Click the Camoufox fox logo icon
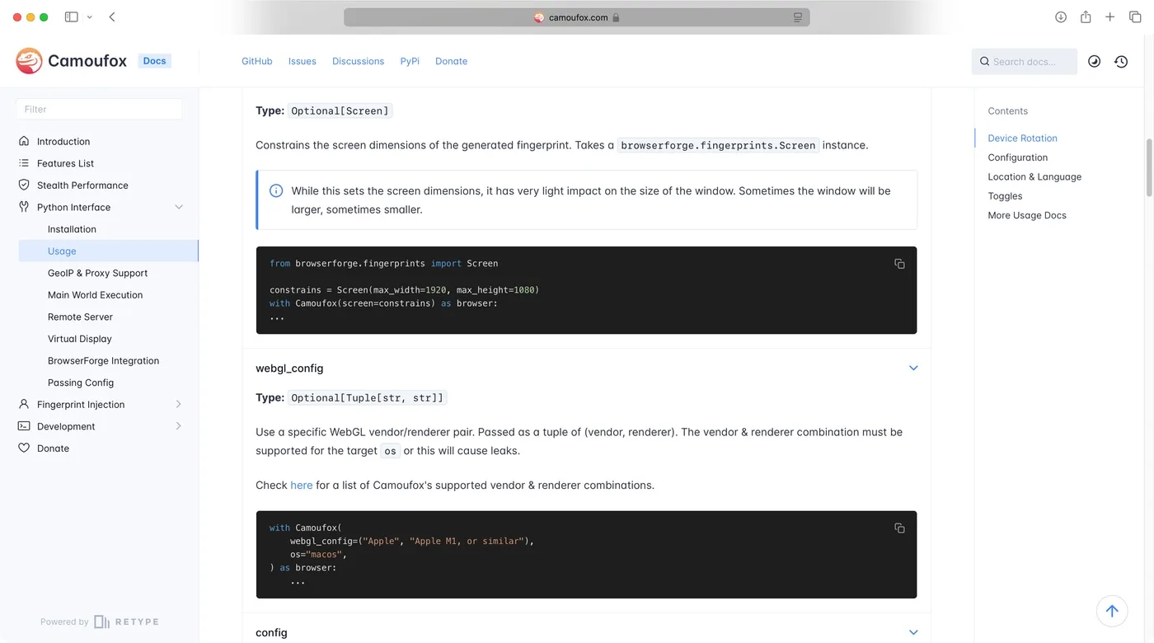Viewport: 1154px width, 643px height. point(29,61)
